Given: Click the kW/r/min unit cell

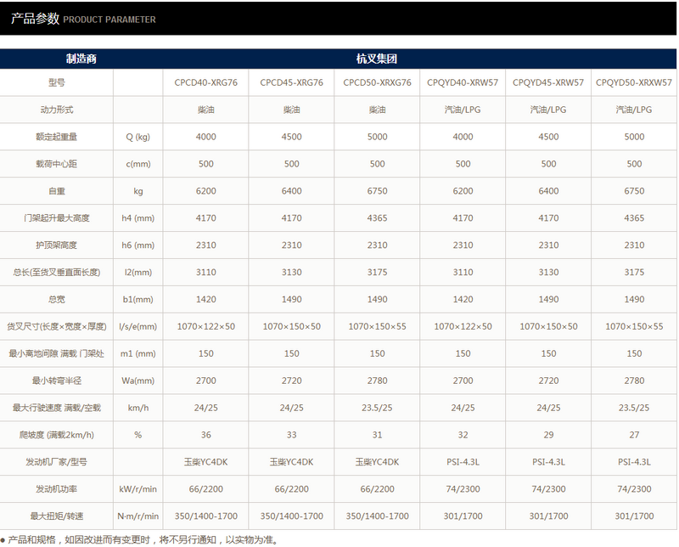Looking at the screenshot, I should point(138,489).
